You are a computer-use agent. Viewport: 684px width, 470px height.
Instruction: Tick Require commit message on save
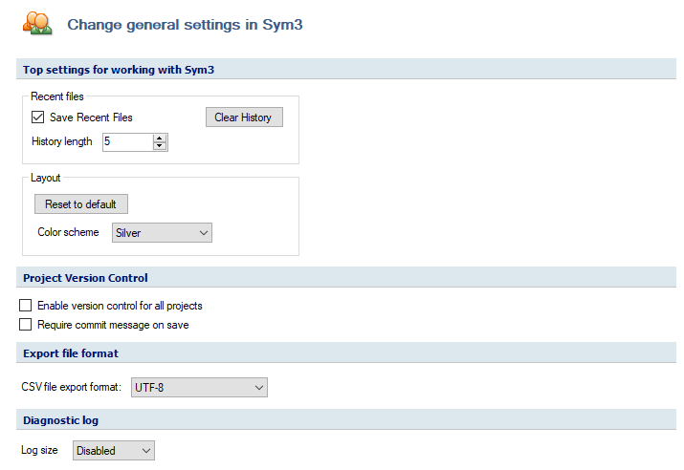click(25, 325)
